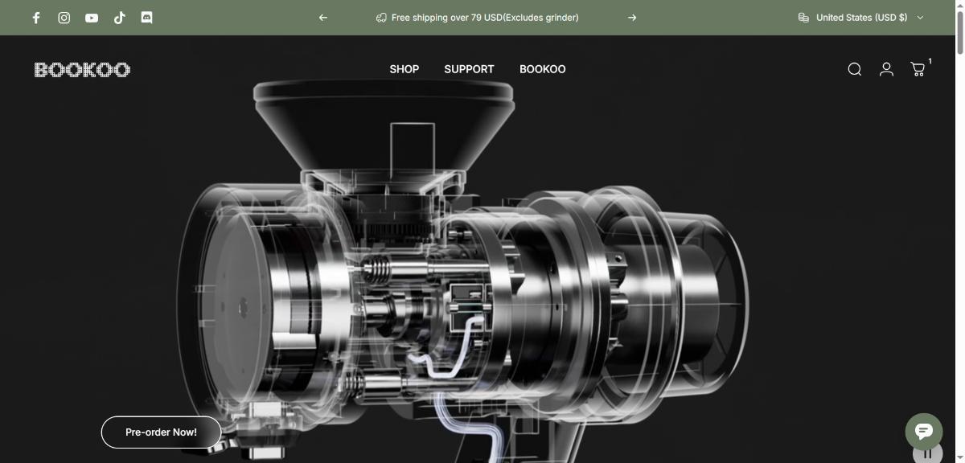Screen dimensions: 965x463
Task: Show previous announcement with left arrow
Action: pos(323,18)
